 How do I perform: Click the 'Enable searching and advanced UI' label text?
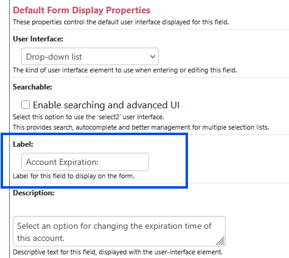tap(106, 105)
